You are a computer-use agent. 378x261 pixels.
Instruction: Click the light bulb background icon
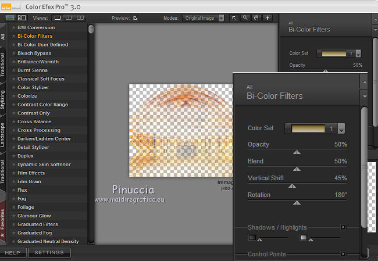pos(268,18)
